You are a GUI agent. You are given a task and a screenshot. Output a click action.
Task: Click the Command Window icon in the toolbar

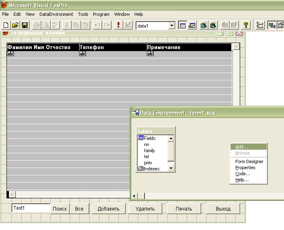point(183,25)
